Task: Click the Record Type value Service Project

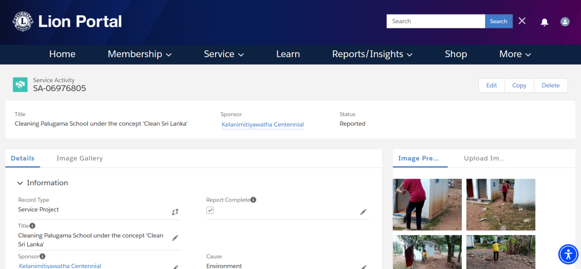Action: 39,210
